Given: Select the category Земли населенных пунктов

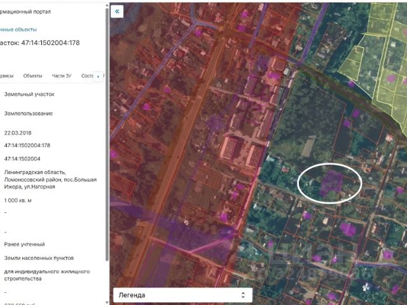Looking at the screenshot, I should point(39,258).
